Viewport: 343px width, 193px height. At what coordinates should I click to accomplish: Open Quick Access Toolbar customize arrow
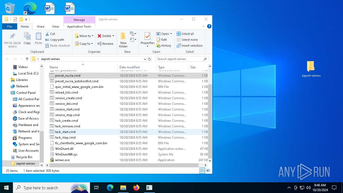point(26,19)
